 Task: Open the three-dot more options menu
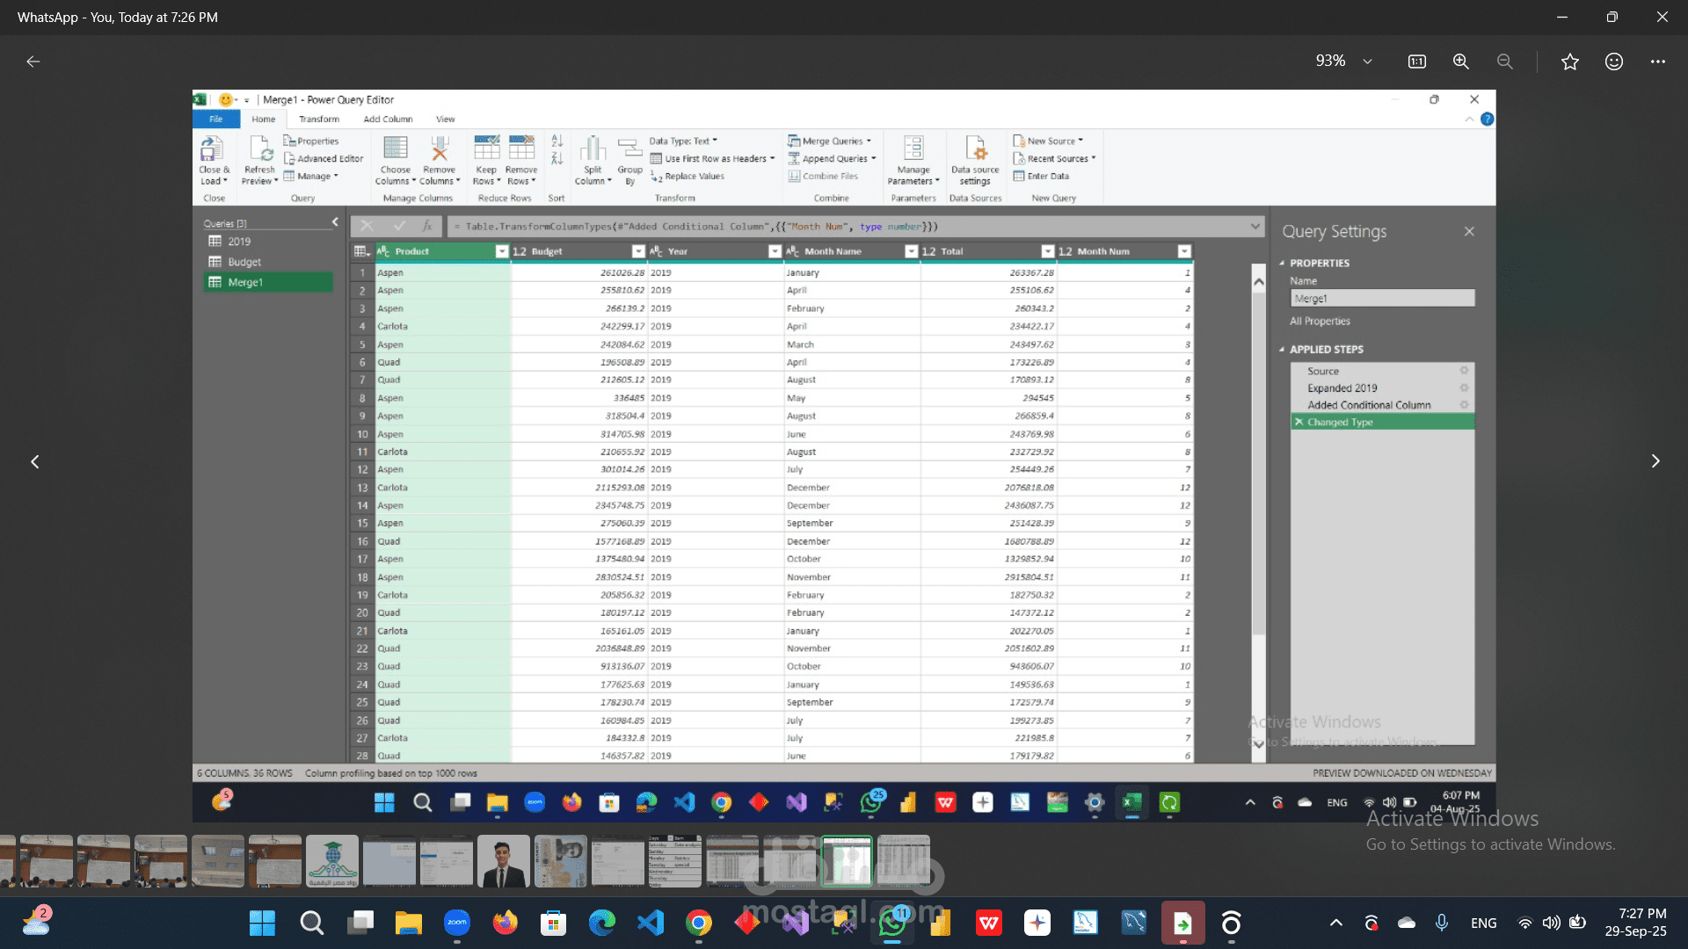click(x=1657, y=62)
